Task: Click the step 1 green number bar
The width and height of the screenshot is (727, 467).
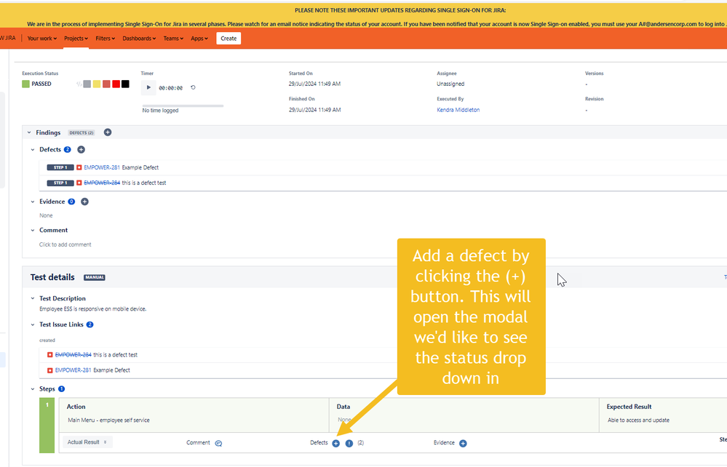Action: tap(47, 426)
